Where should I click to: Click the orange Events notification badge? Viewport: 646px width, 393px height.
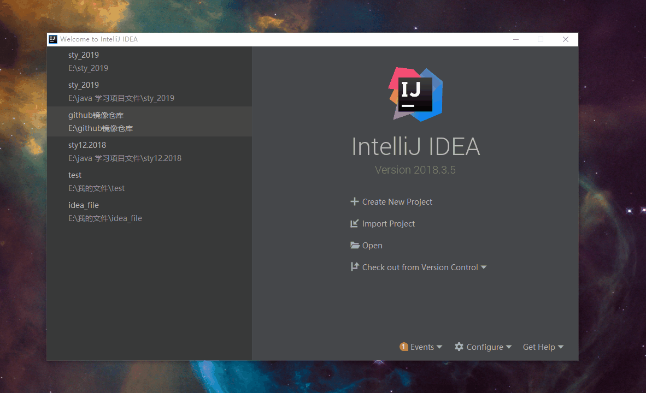(404, 347)
